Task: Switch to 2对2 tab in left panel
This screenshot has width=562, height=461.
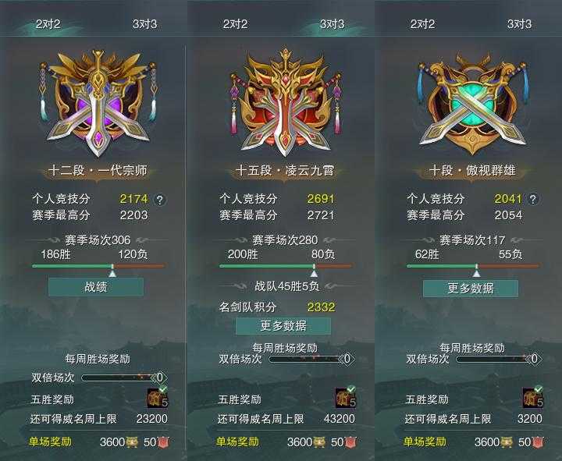Action: pos(48,24)
